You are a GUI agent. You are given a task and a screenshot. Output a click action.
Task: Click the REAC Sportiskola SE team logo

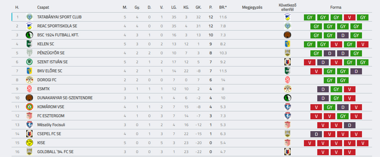point(29,26)
